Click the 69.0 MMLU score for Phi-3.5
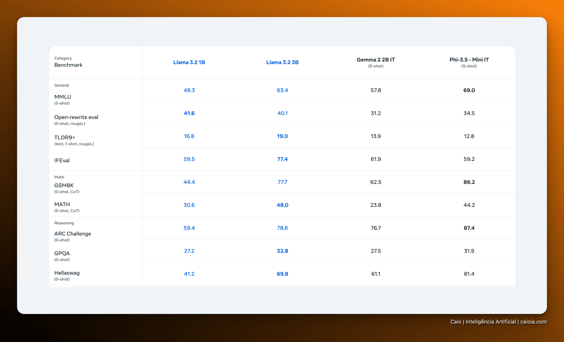 469,90
